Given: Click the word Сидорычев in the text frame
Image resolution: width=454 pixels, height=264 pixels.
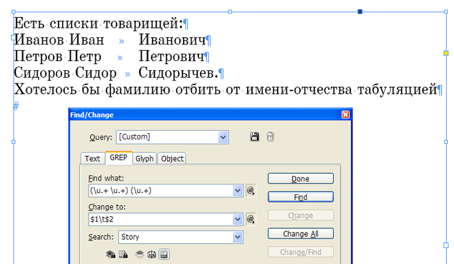Looking at the screenshot, I should 176,73.
